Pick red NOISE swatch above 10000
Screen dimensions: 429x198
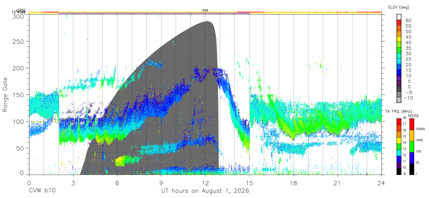click(x=411, y=124)
